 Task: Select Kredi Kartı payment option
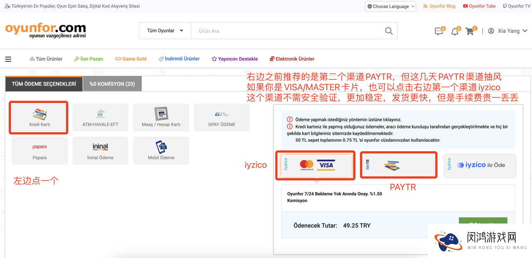pos(40,118)
